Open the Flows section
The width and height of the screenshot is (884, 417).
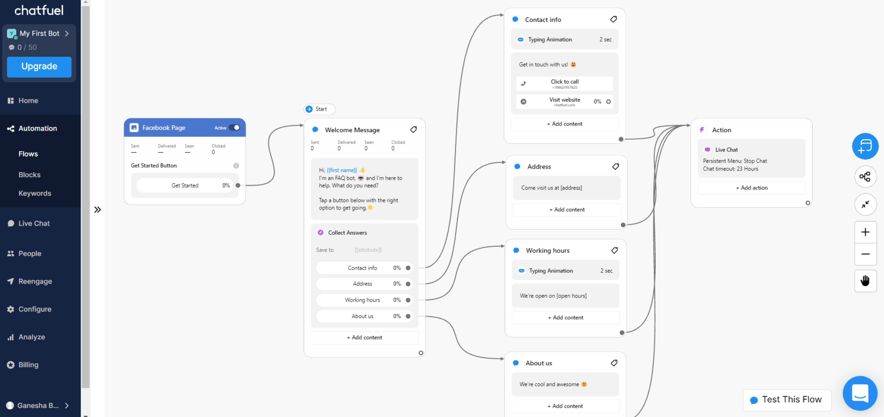click(28, 154)
